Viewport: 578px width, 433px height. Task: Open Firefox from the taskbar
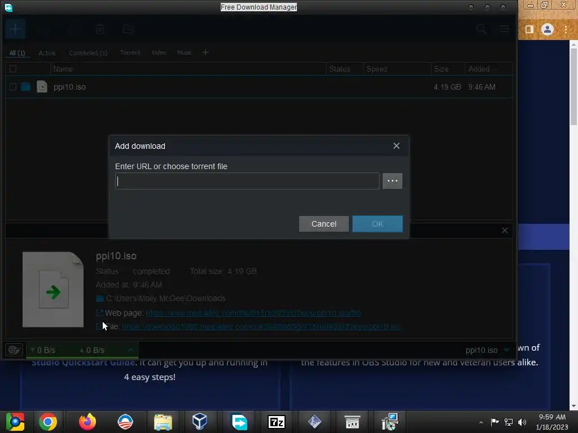pyautogui.click(x=87, y=422)
